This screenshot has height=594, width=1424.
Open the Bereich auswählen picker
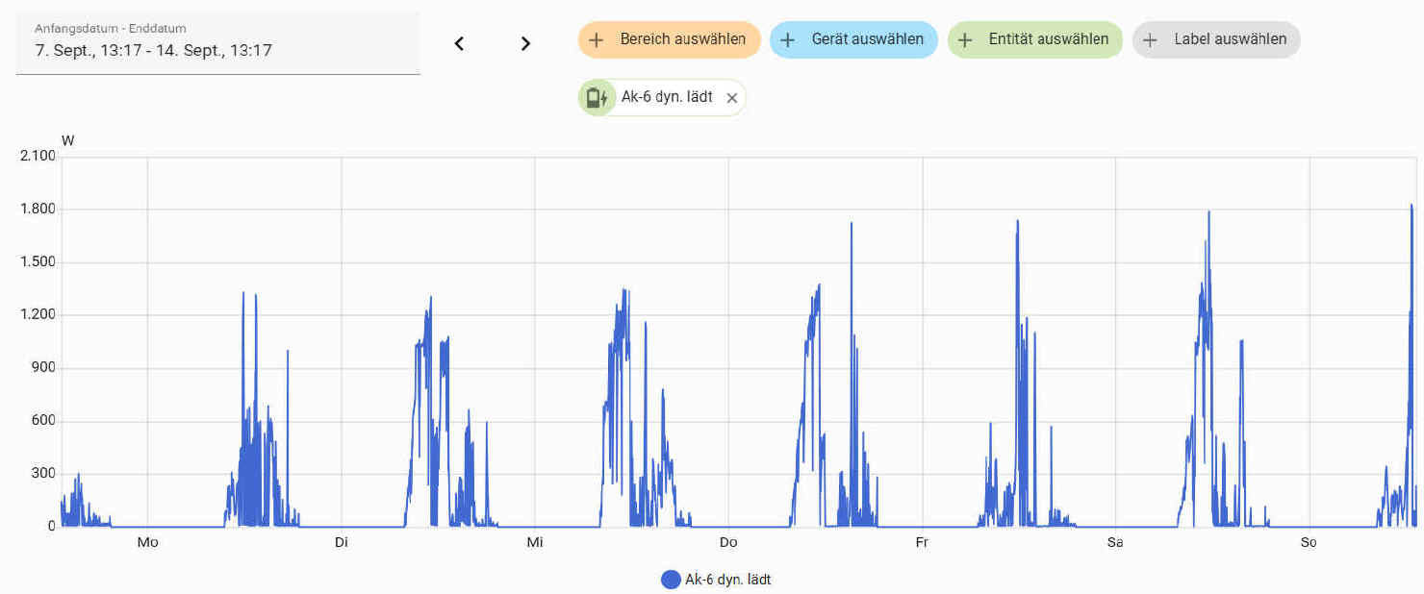pyautogui.click(x=682, y=40)
